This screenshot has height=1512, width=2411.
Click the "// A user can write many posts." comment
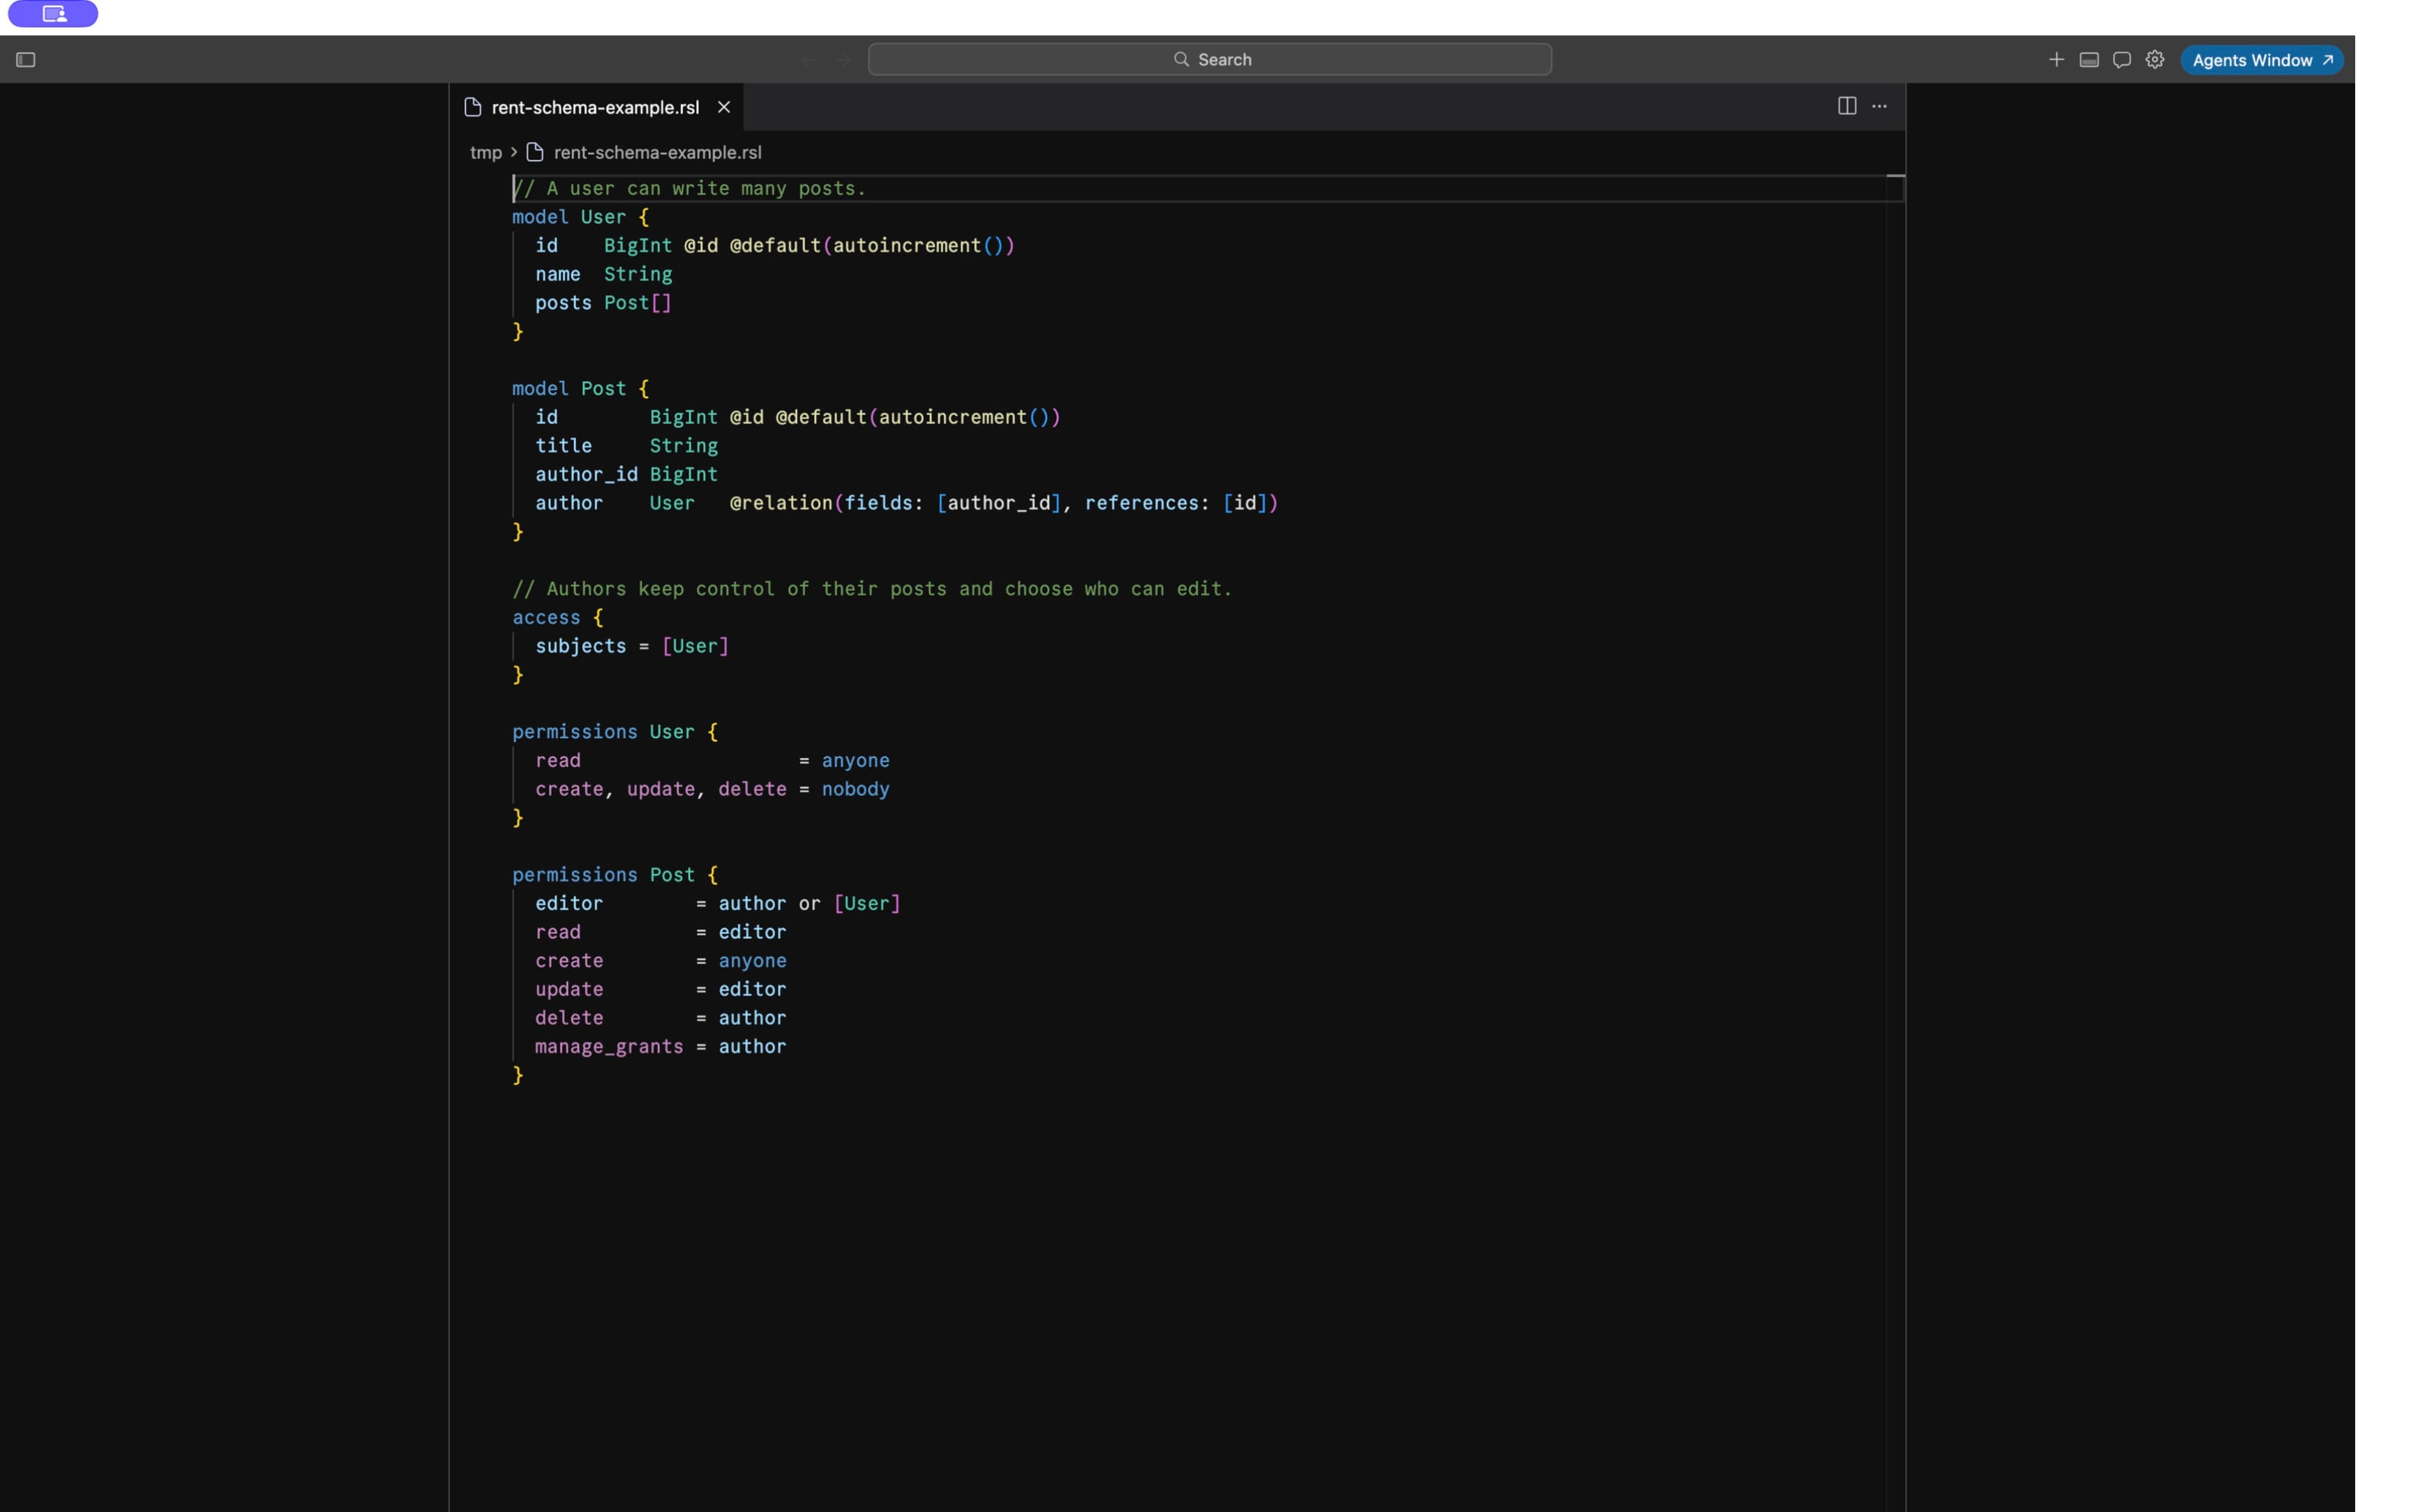coord(689,188)
